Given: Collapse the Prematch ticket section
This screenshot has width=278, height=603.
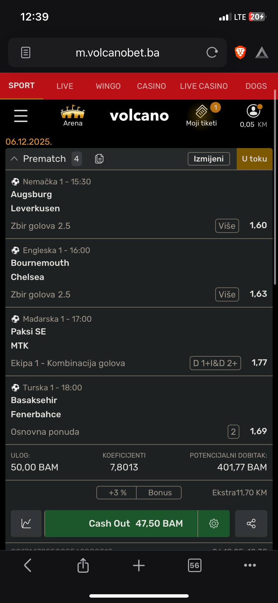Looking at the screenshot, I should (14, 159).
